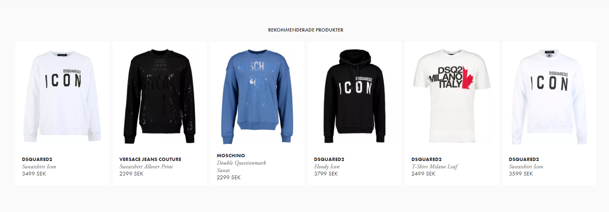Screen dimensions: 609x212
Task: Click the 2499 SEK t-shirt price
Action: click(x=423, y=174)
